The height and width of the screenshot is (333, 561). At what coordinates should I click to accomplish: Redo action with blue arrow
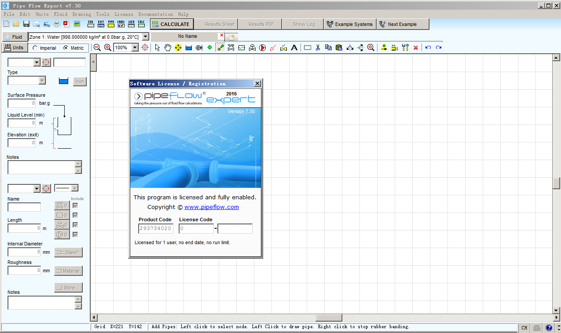(439, 48)
